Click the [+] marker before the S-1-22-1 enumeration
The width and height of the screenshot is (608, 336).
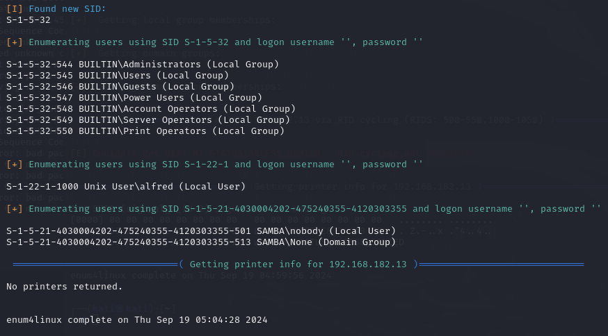click(14, 165)
